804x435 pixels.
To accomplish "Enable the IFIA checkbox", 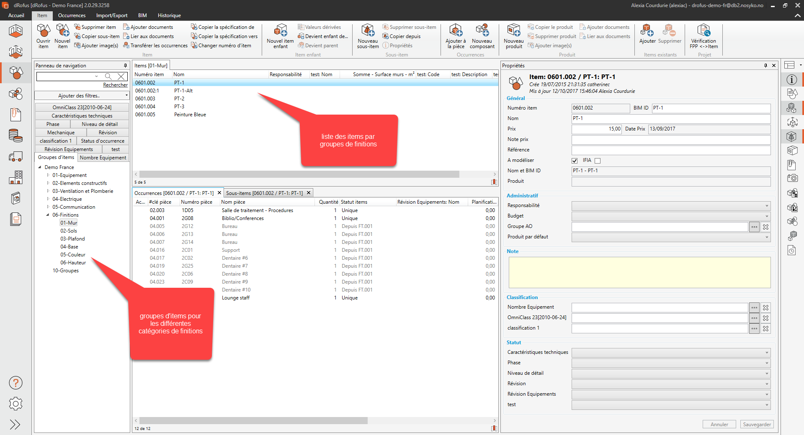I will pyautogui.click(x=598, y=161).
